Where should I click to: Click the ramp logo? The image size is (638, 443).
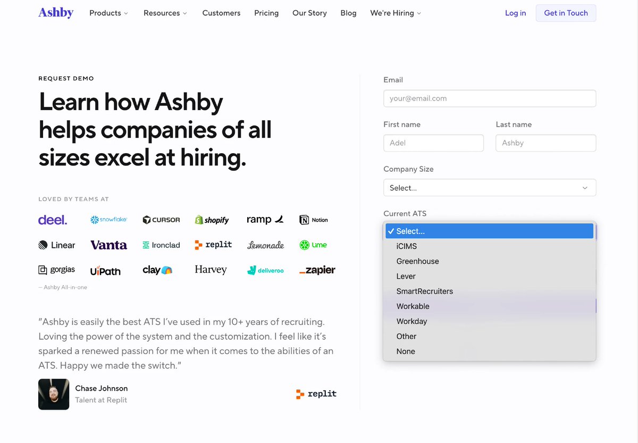point(265,220)
